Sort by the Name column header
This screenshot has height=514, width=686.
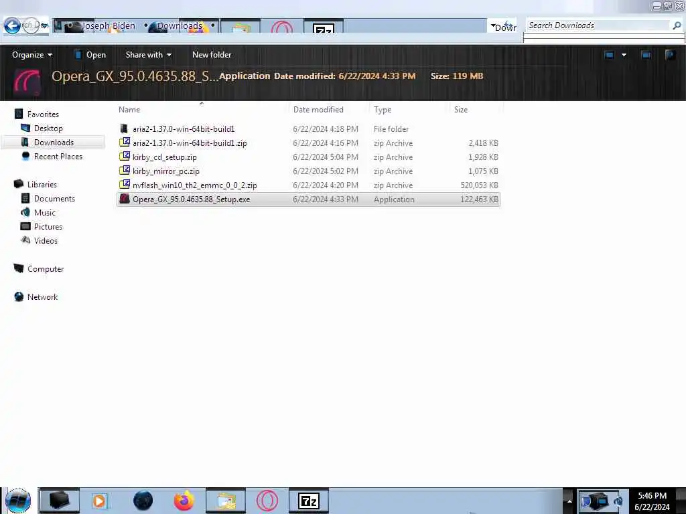(129, 110)
